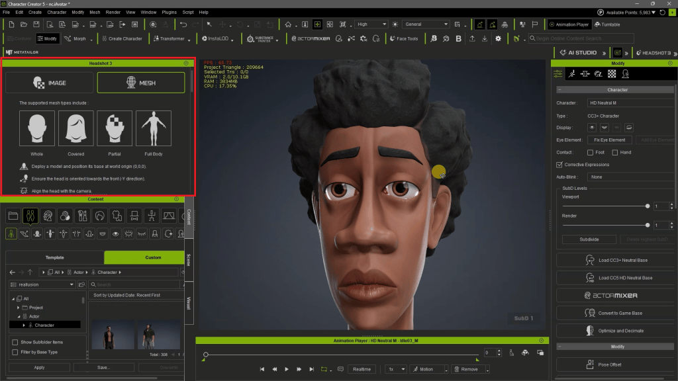Select Partial head mesh type icon
Screen dimensions: 678x381
click(x=115, y=128)
